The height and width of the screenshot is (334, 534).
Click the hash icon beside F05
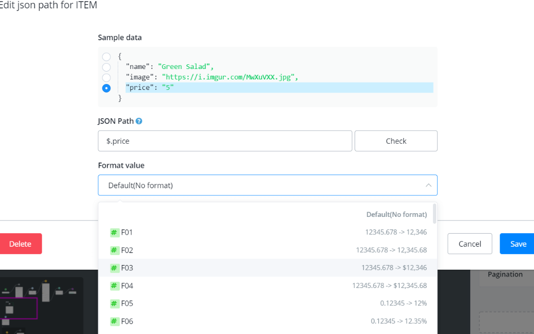click(114, 304)
